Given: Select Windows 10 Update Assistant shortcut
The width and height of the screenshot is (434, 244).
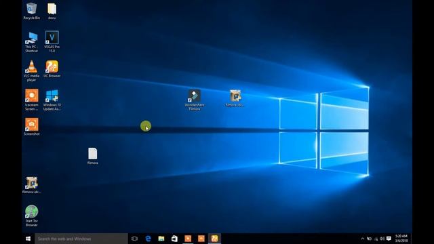Looking at the screenshot, I should click(x=52, y=100).
